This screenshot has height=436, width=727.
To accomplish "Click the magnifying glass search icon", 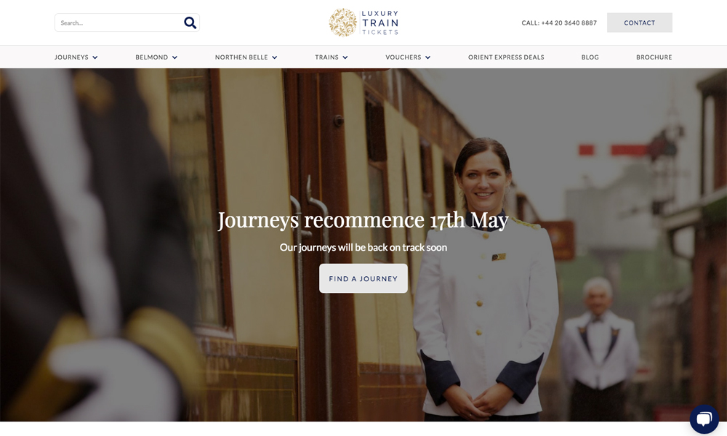I will pyautogui.click(x=190, y=23).
